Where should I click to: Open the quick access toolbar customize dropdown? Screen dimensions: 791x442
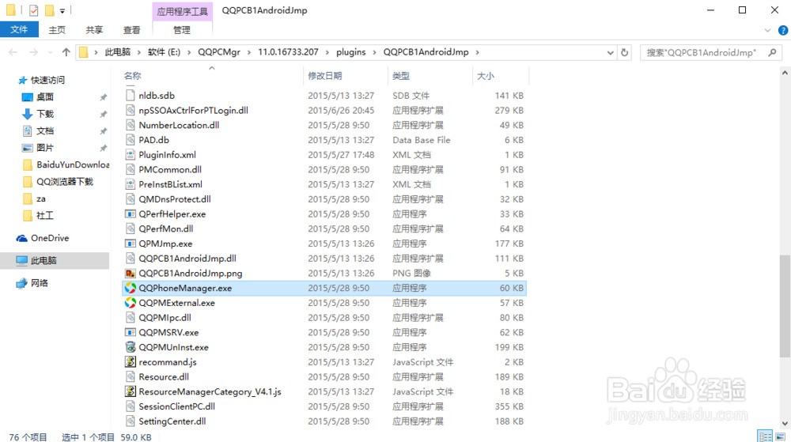click(x=62, y=10)
